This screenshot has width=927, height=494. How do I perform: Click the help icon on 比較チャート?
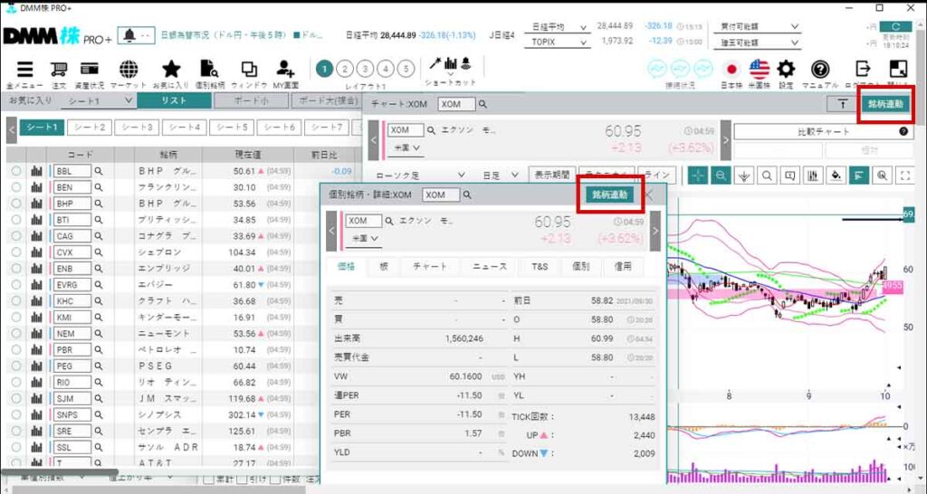coord(903,132)
